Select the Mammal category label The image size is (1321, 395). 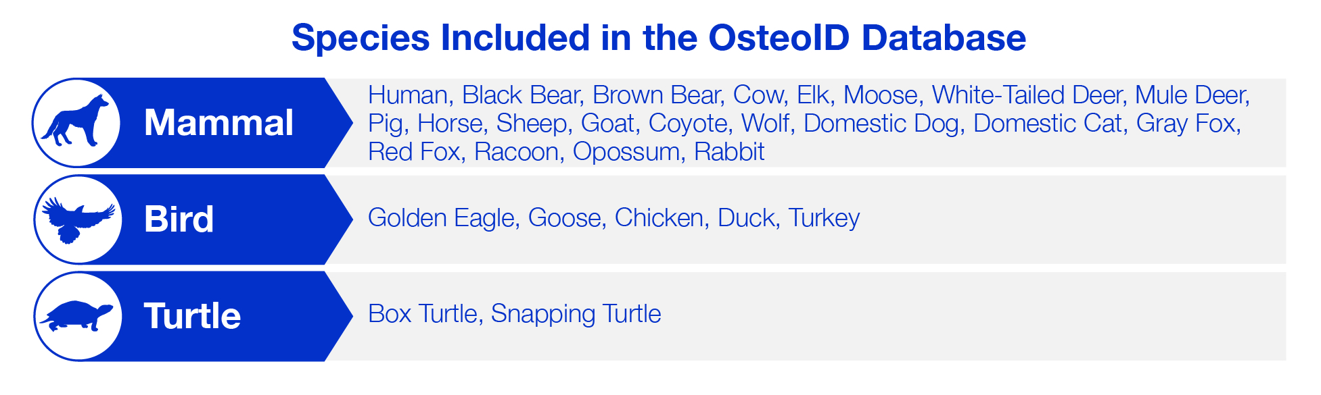pyautogui.click(x=218, y=123)
